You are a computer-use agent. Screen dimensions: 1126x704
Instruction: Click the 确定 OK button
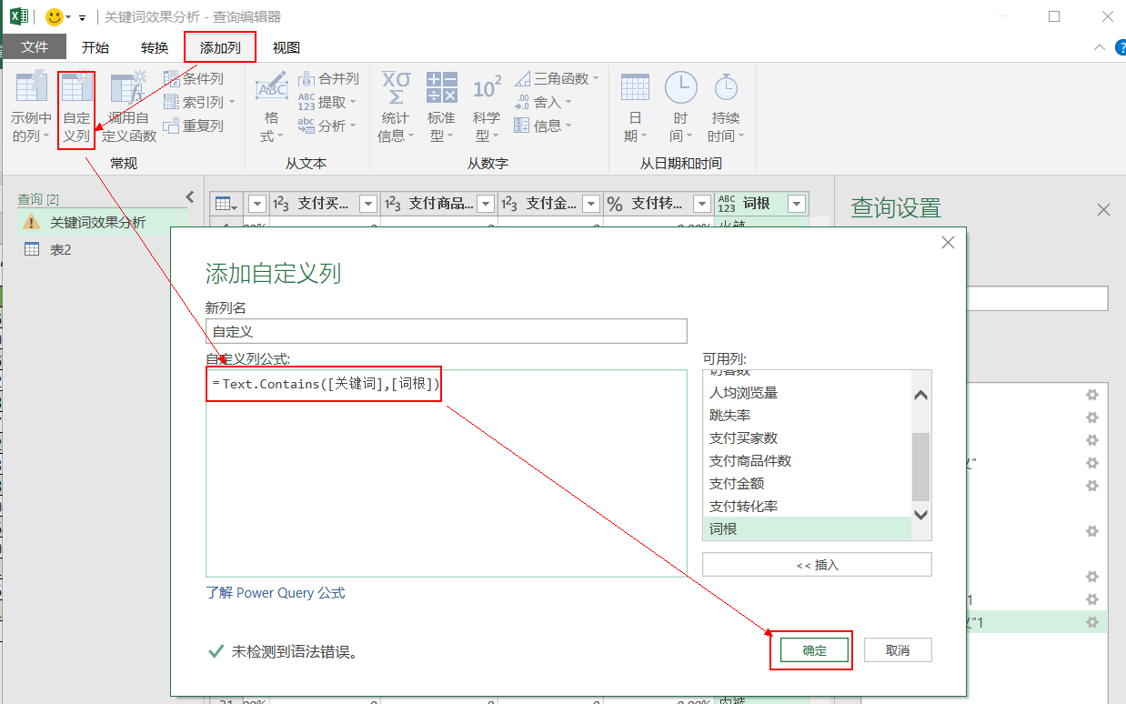tap(814, 650)
